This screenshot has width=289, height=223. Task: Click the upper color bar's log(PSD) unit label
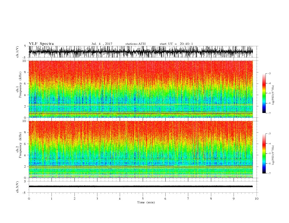pyautogui.click(x=273, y=95)
